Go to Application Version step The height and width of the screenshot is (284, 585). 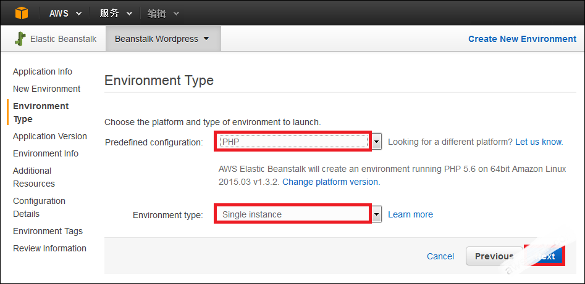click(50, 136)
